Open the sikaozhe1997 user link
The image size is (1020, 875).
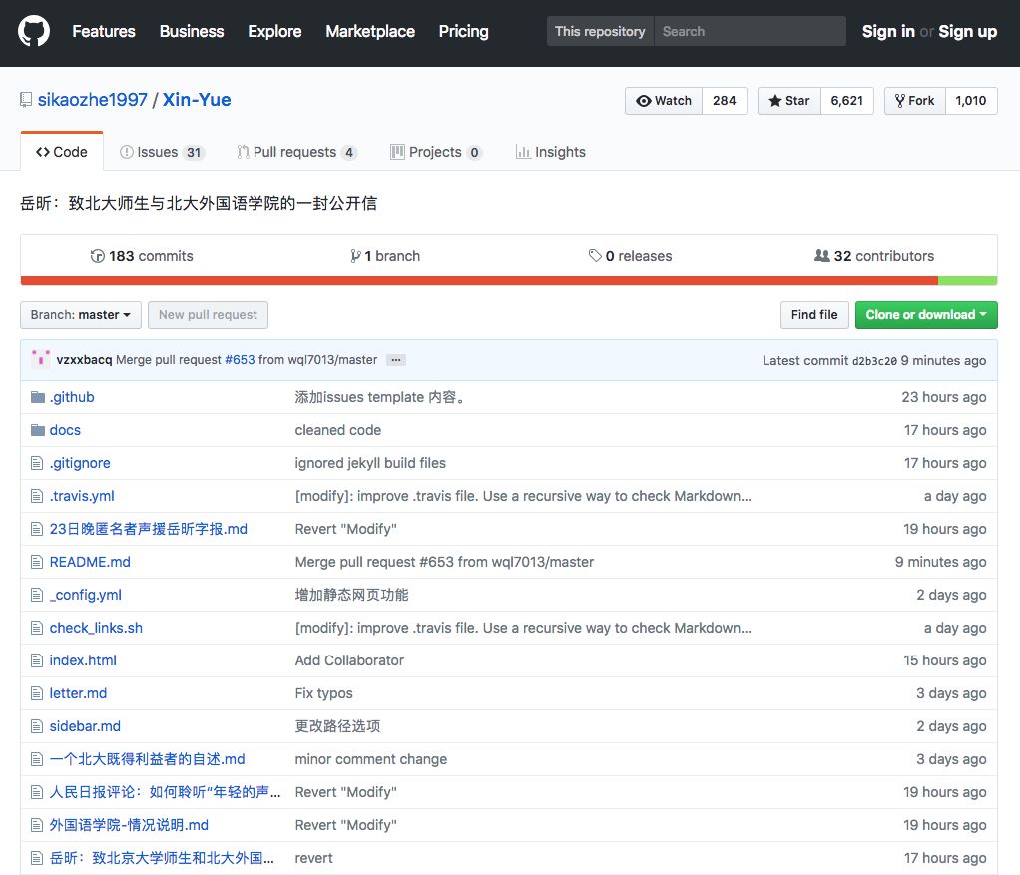(x=93, y=100)
